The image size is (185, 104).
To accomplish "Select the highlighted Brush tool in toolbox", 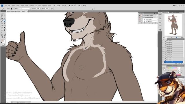I will 5,21.
